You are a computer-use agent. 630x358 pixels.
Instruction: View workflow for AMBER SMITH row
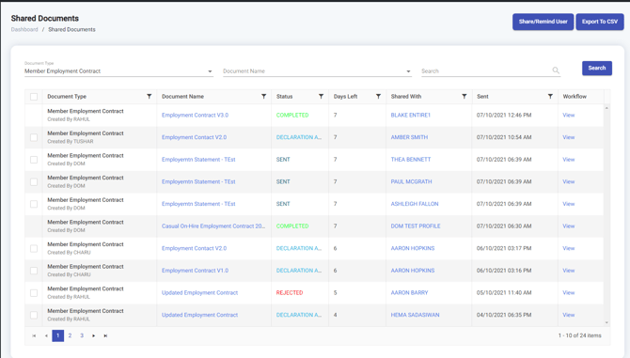click(569, 137)
